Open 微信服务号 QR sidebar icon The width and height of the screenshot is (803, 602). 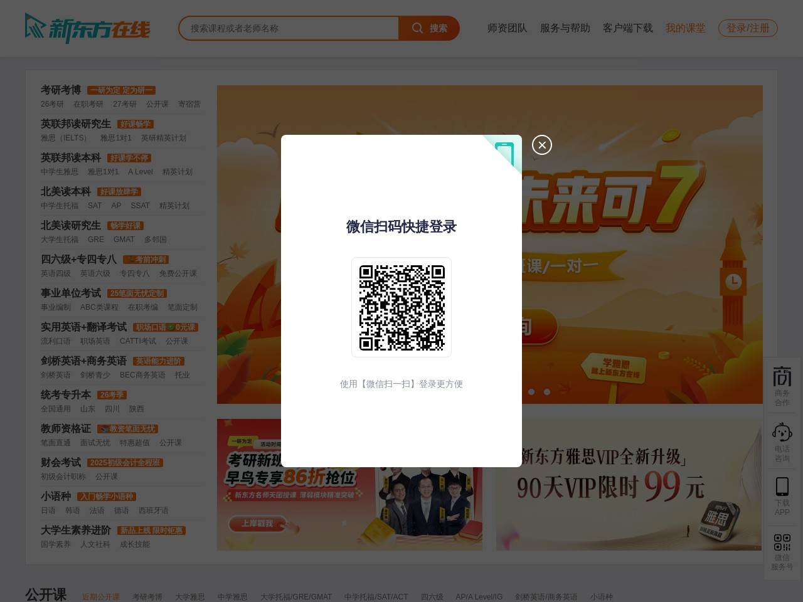pos(782,552)
